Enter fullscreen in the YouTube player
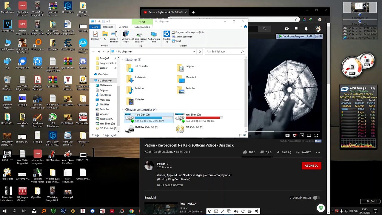The image size is (382, 215). (316, 136)
